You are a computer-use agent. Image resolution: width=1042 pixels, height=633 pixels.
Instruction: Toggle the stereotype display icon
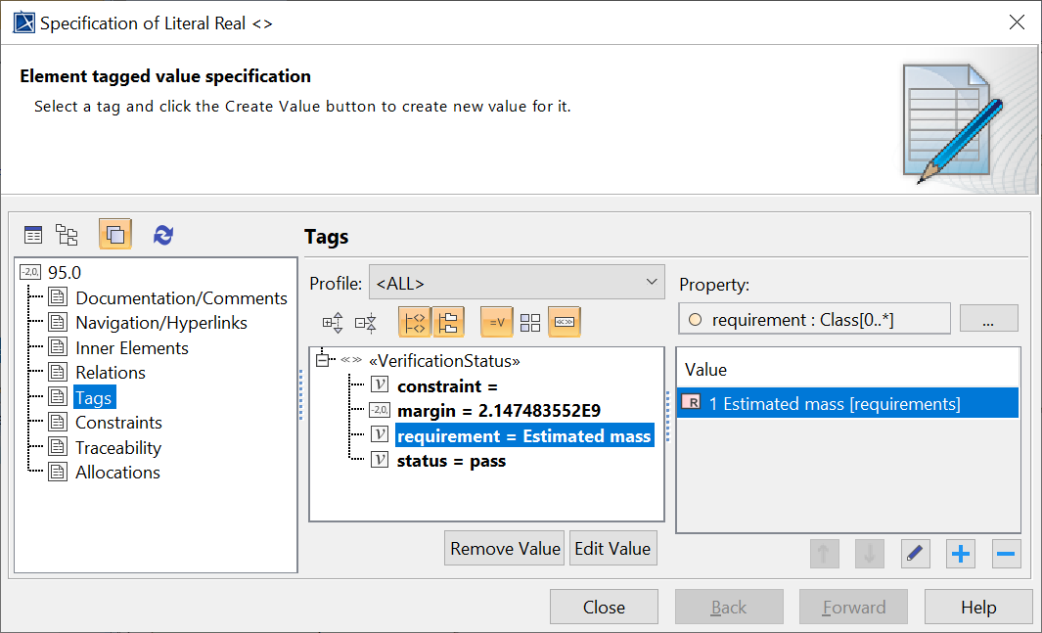[564, 322]
